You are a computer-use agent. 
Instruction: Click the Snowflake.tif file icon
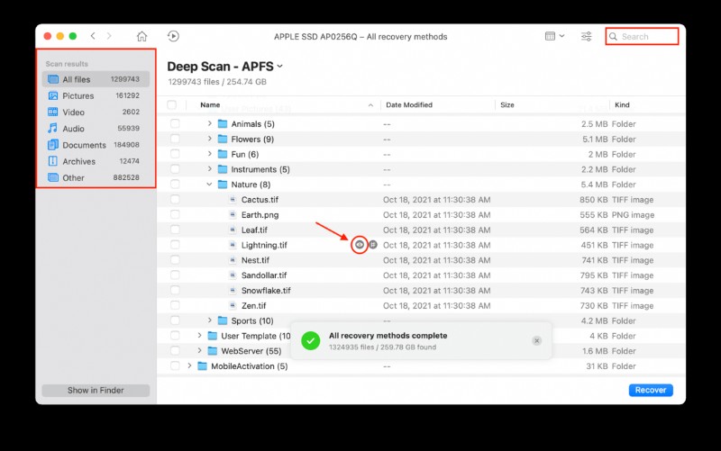tap(233, 290)
